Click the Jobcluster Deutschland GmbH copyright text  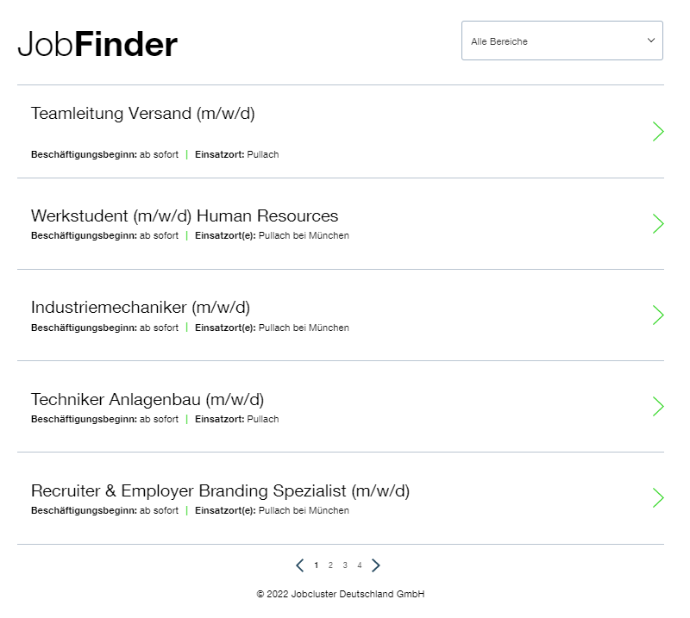click(x=341, y=594)
